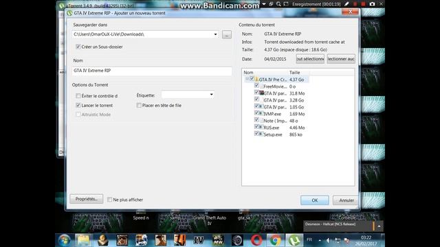Click 'Desmeon - Hellcat [NCS Release]' track title
The image size is (440, 247).
[330, 224]
